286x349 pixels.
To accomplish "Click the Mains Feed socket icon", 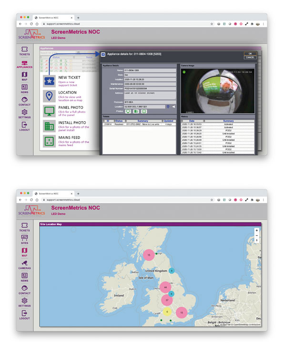I will [48, 141].
